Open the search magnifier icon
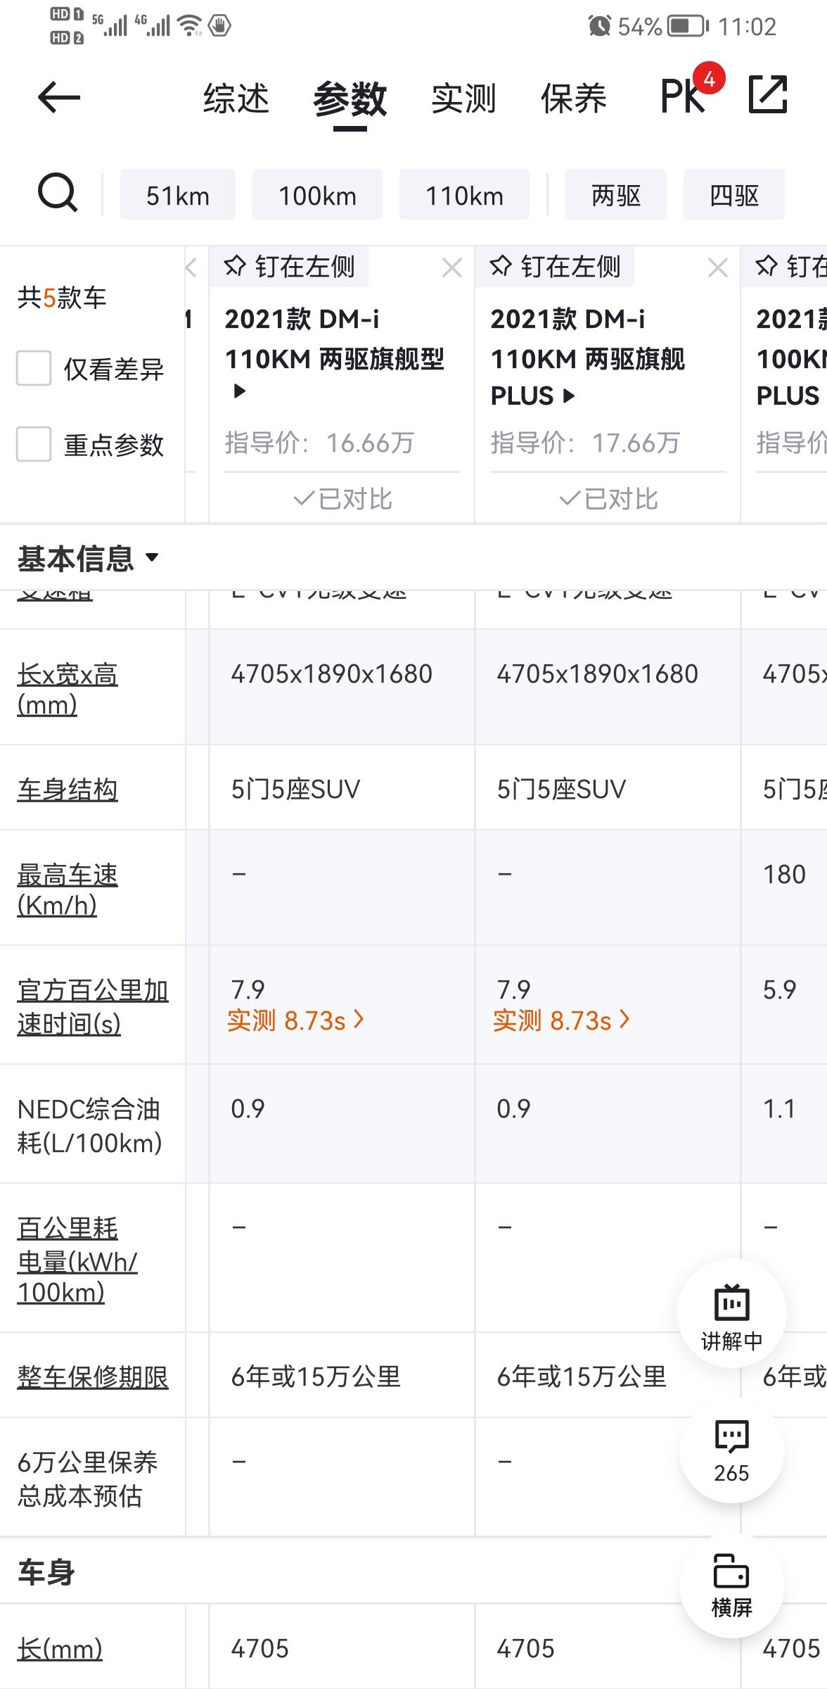 (x=57, y=193)
